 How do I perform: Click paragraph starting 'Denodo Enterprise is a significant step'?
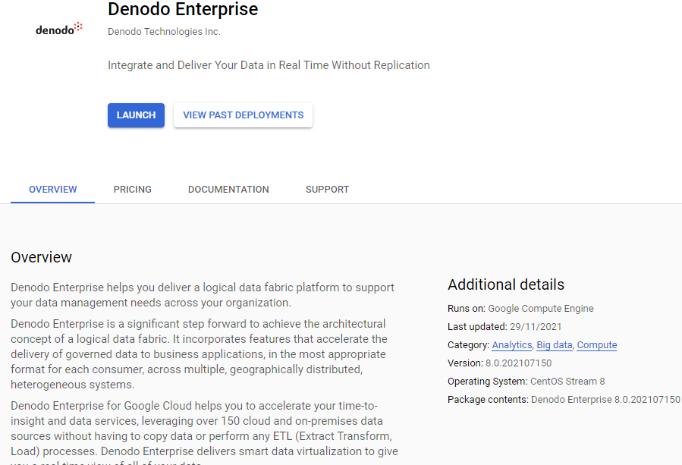coord(199,354)
